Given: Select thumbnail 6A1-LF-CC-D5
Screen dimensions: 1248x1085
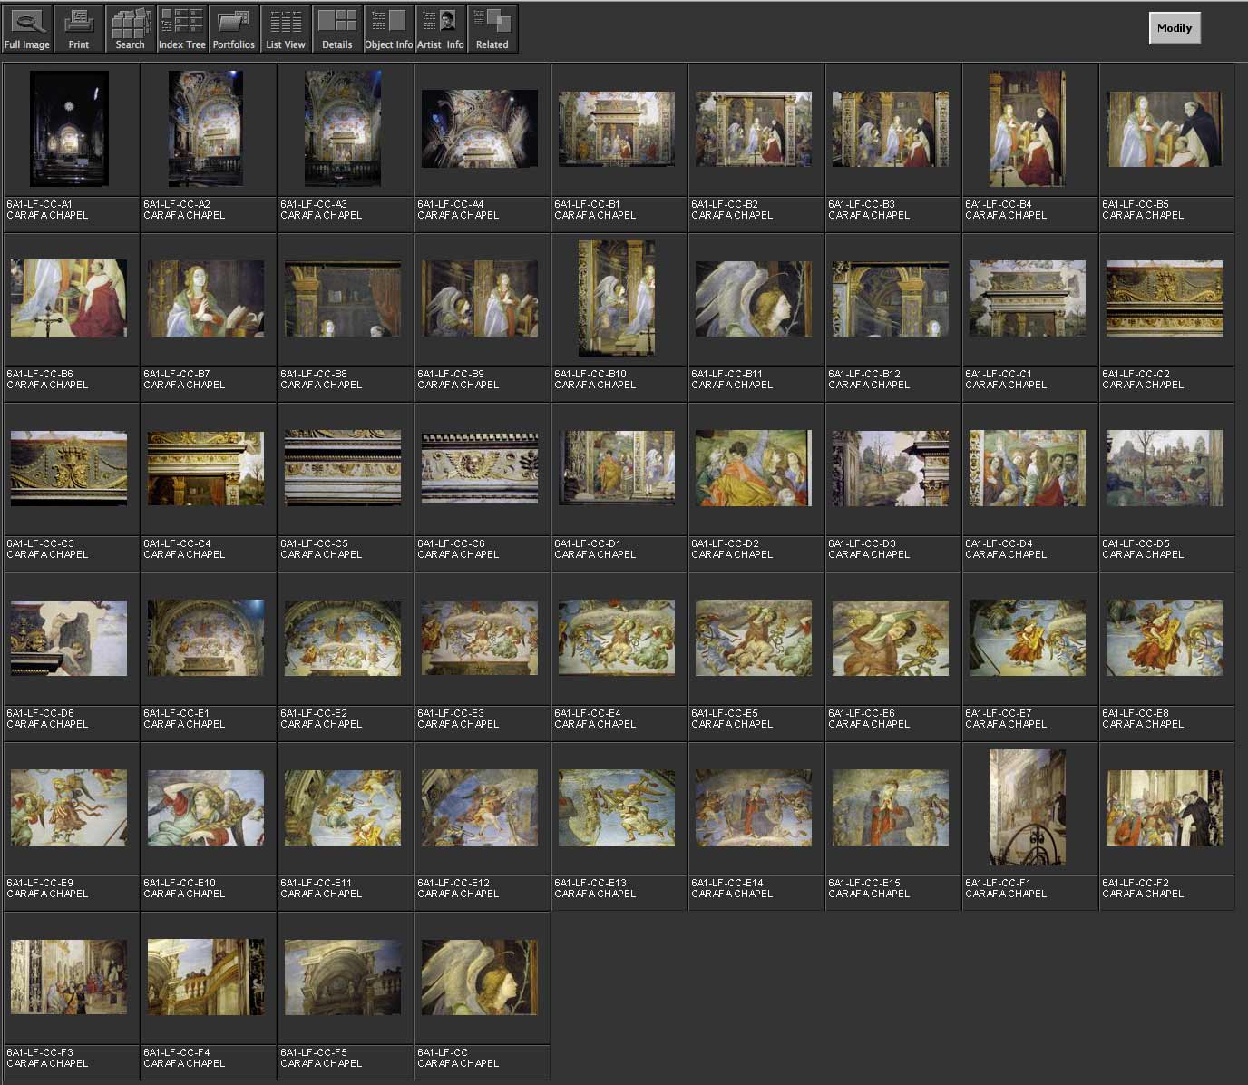Looking at the screenshot, I should point(1165,468).
